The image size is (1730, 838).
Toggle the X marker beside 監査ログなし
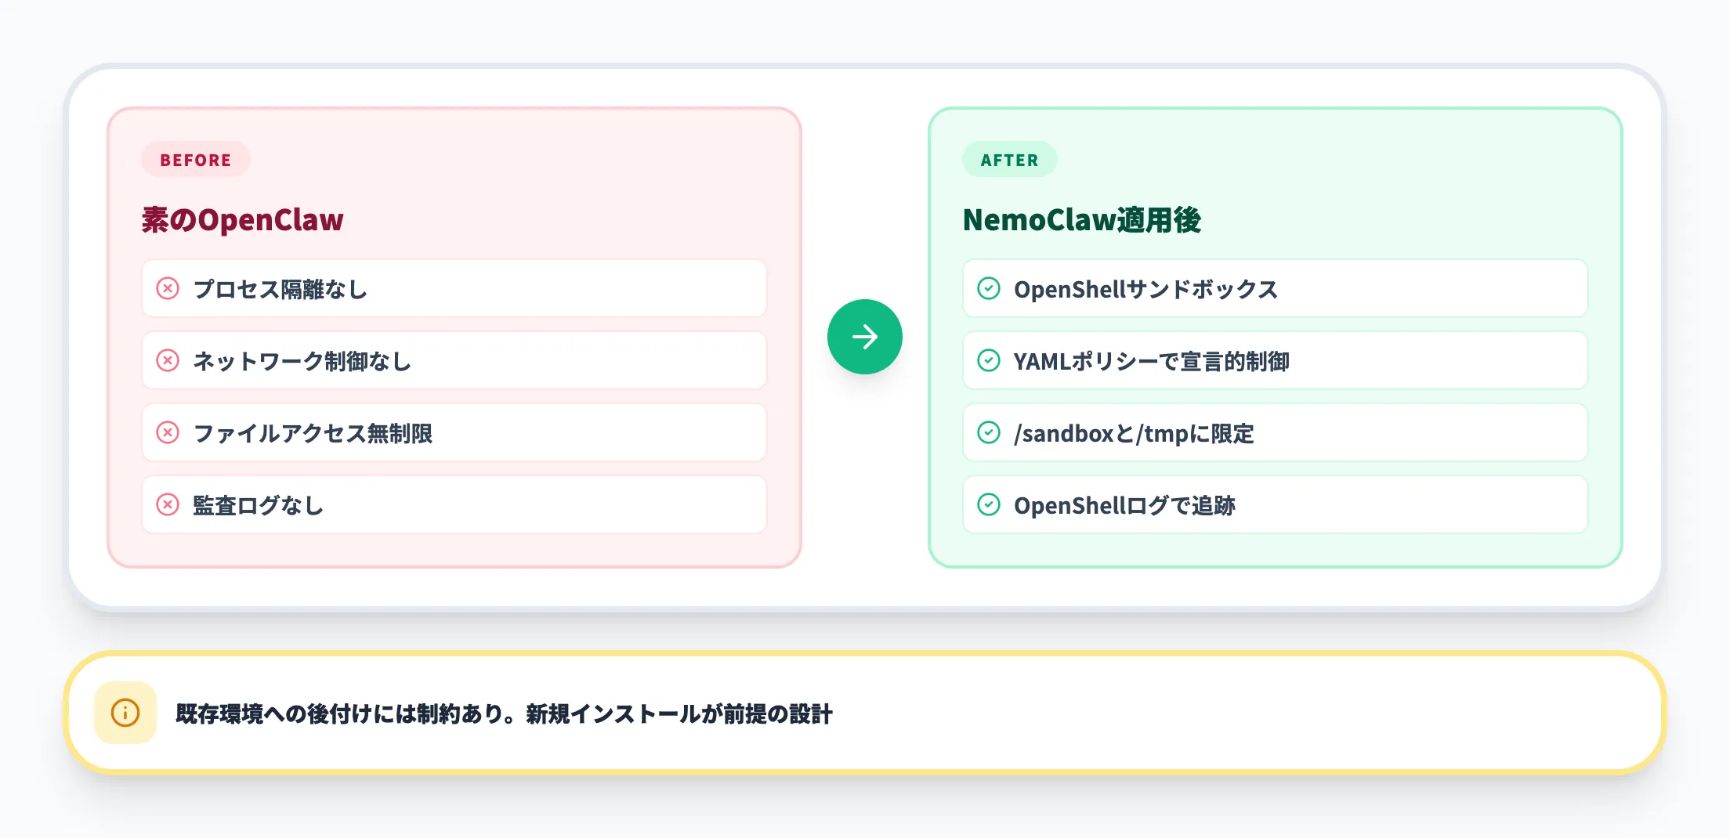tap(168, 504)
